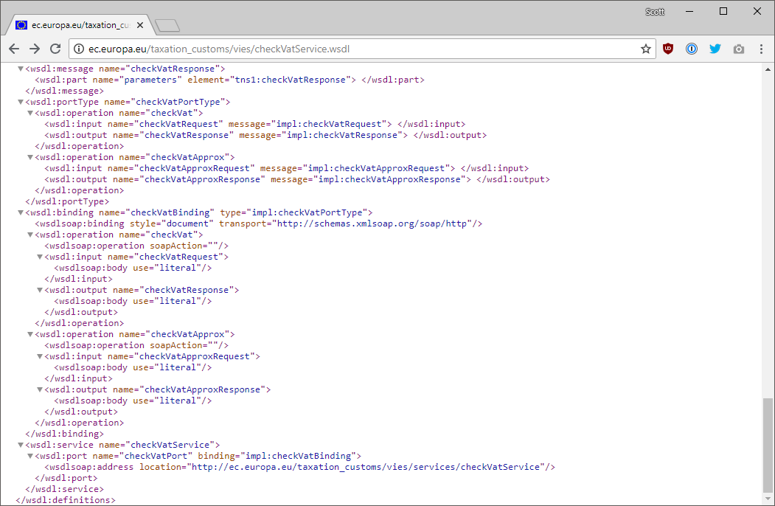Viewport: 775px width, 506px height.
Task: Click the Twitter extension icon
Action: (715, 49)
